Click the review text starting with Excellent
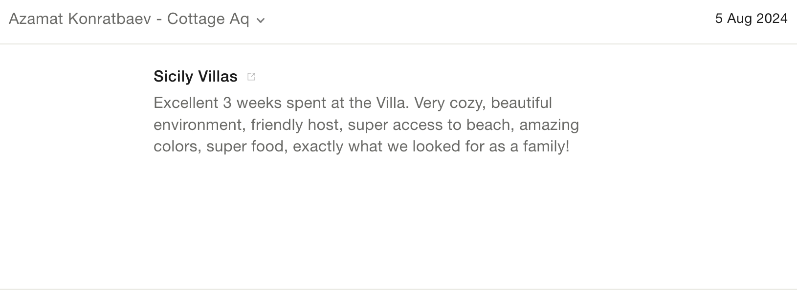Image resolution: width=797 pixels, height=296 pixels. point(352,103)
